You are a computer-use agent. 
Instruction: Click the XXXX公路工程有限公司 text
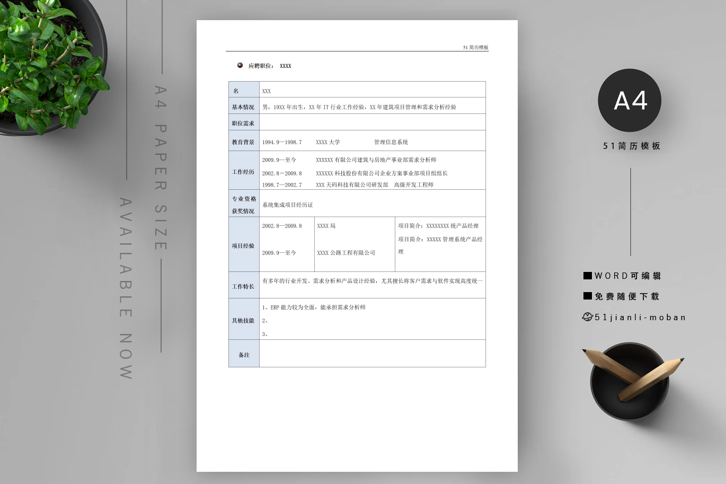[346, 253]
